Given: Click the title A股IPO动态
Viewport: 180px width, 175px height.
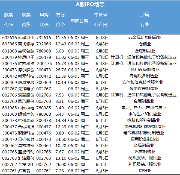Looking at the screenshot, I should click(x=90, y=4).
